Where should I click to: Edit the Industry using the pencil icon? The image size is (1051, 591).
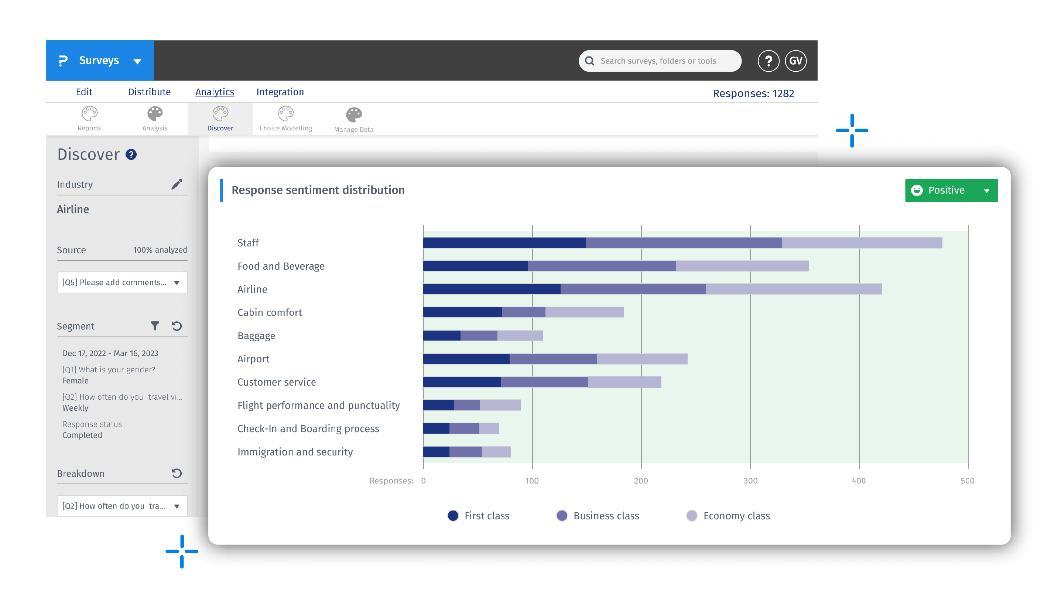click(x=177, y=184)
